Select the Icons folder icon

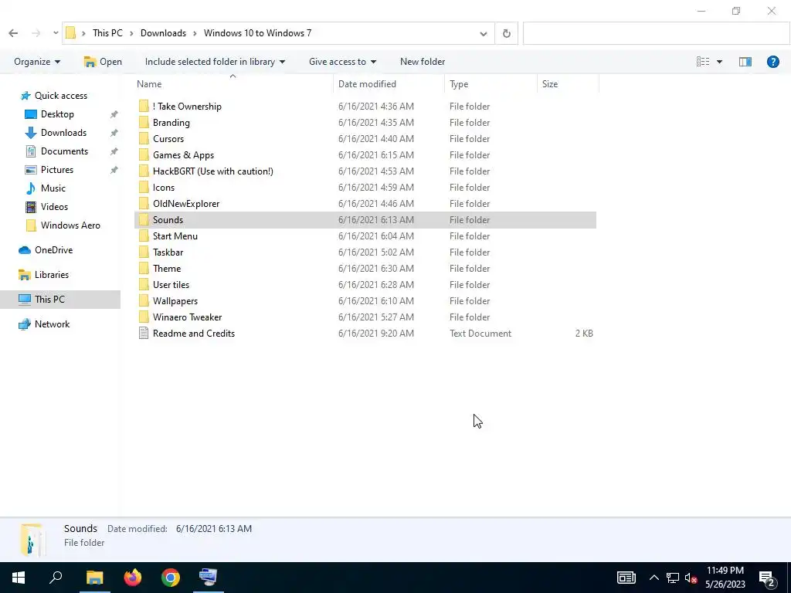(x=144, y=188)
